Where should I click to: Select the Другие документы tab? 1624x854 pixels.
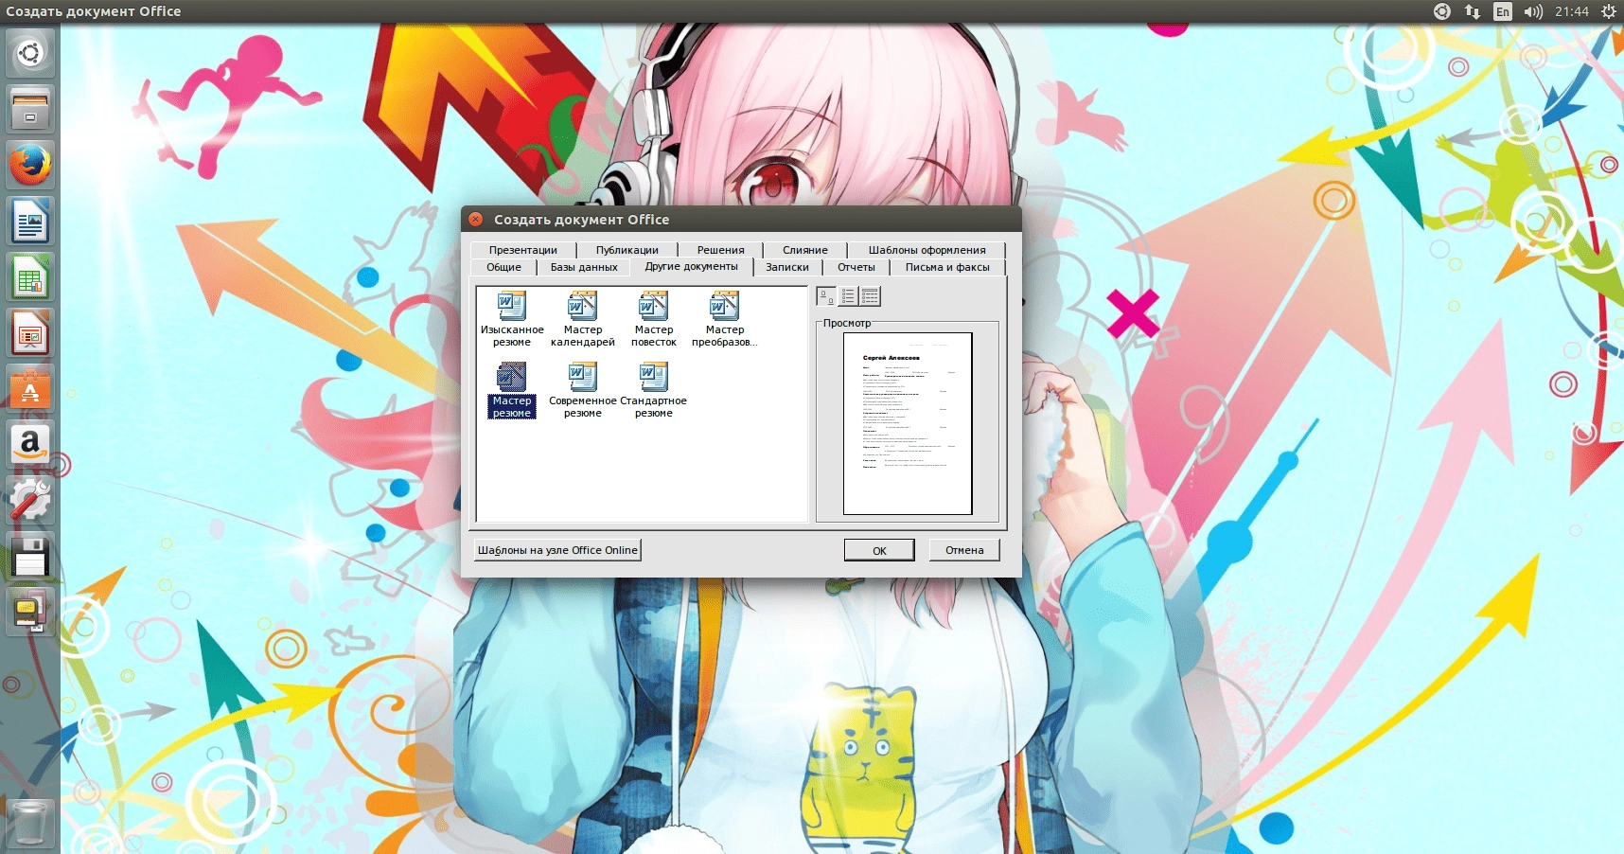[x=692, y=266]
